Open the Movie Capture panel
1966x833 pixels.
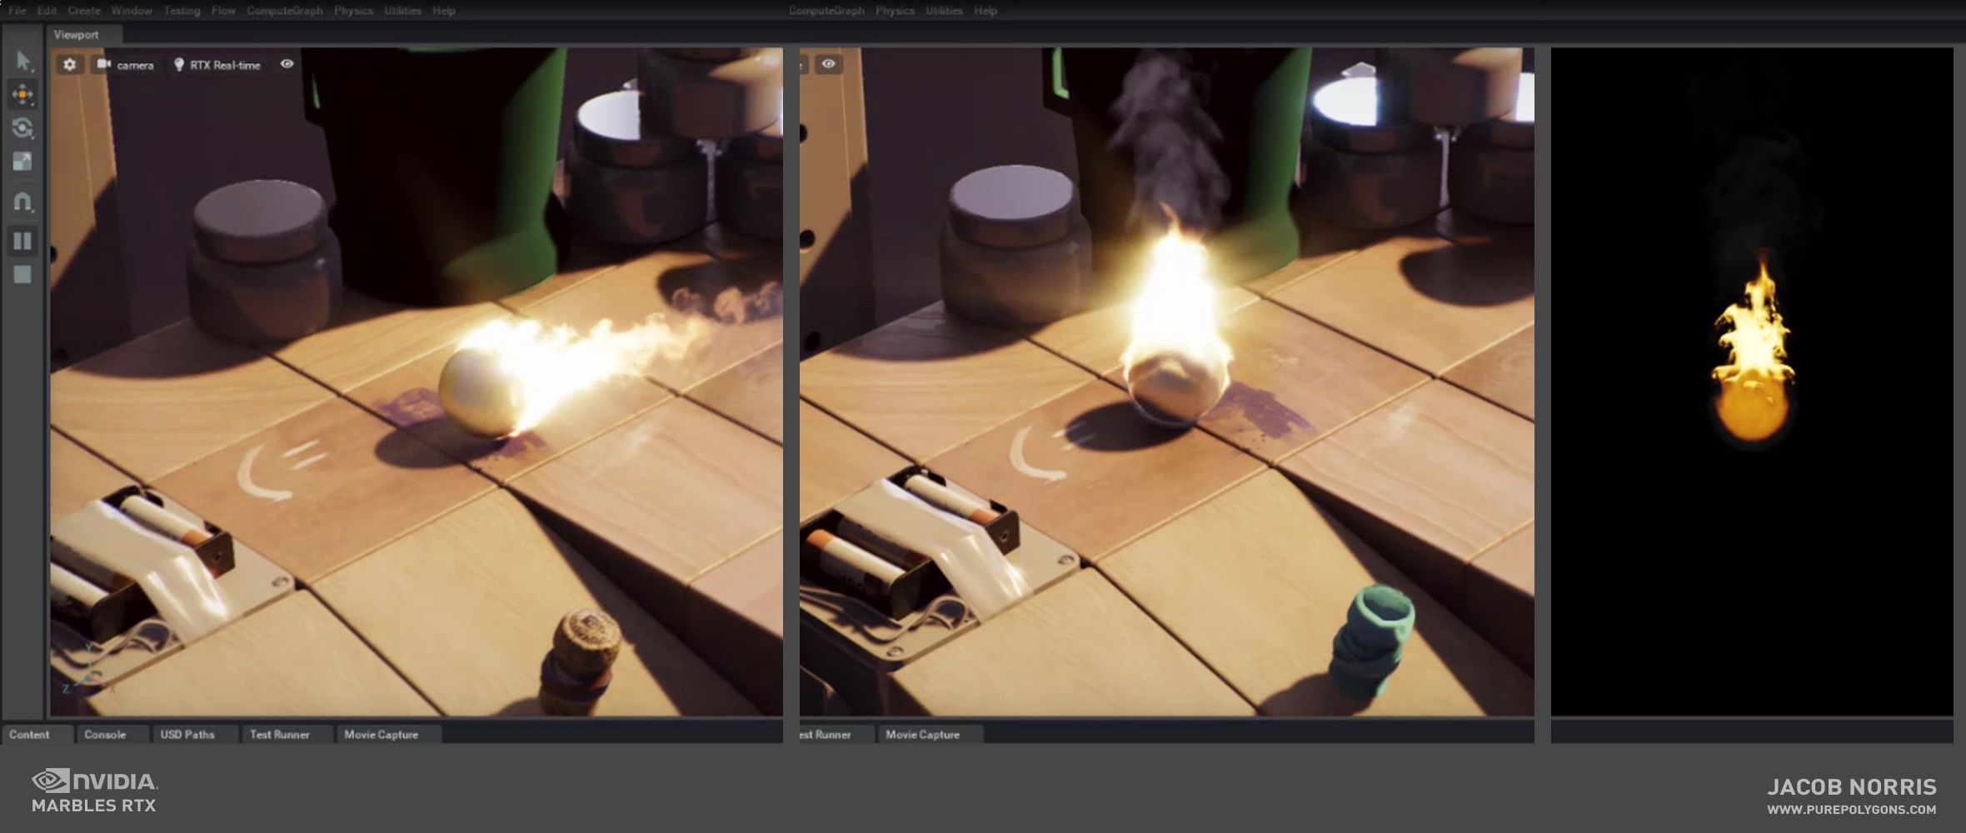(x=382, y=735)
